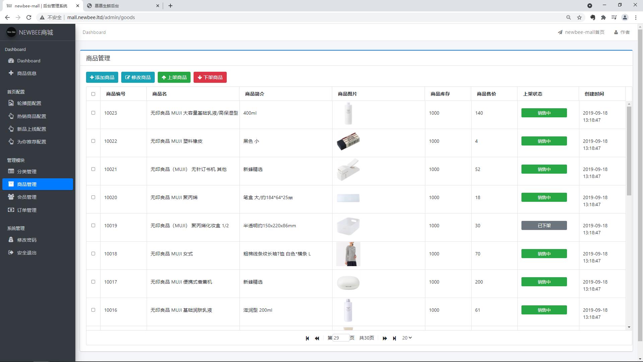Click Dashboard menu item
643x362 pixels.
[x=28, y=61]
